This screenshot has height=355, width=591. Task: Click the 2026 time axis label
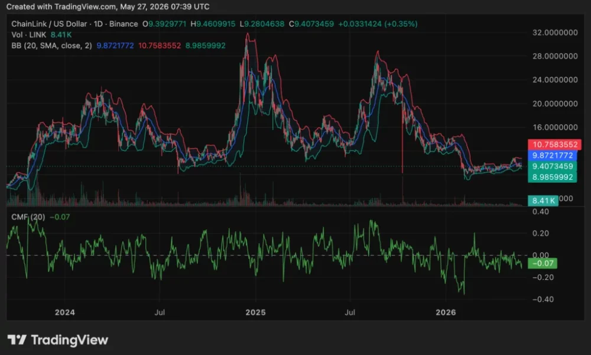click(446, 312)
